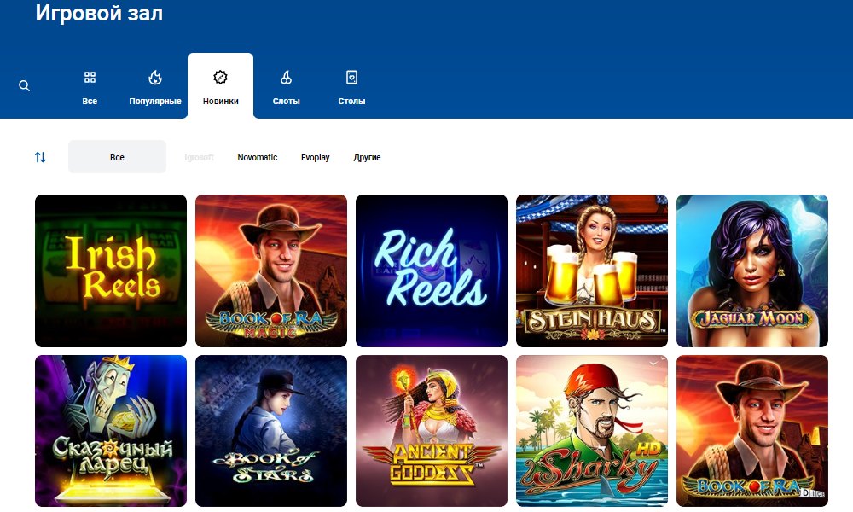Open the Jaguar Moon game

[752, 271]
